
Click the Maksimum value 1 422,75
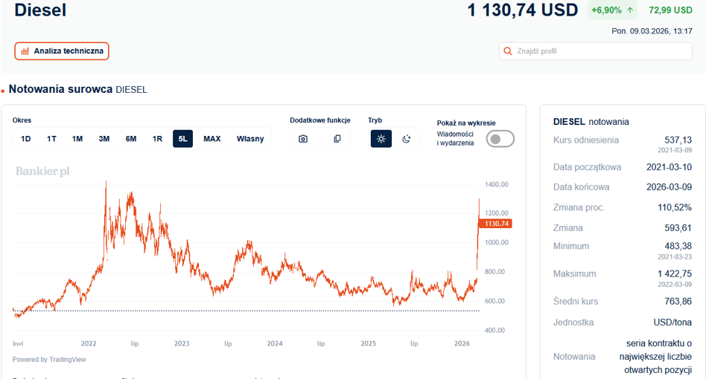tap(675, 274)
